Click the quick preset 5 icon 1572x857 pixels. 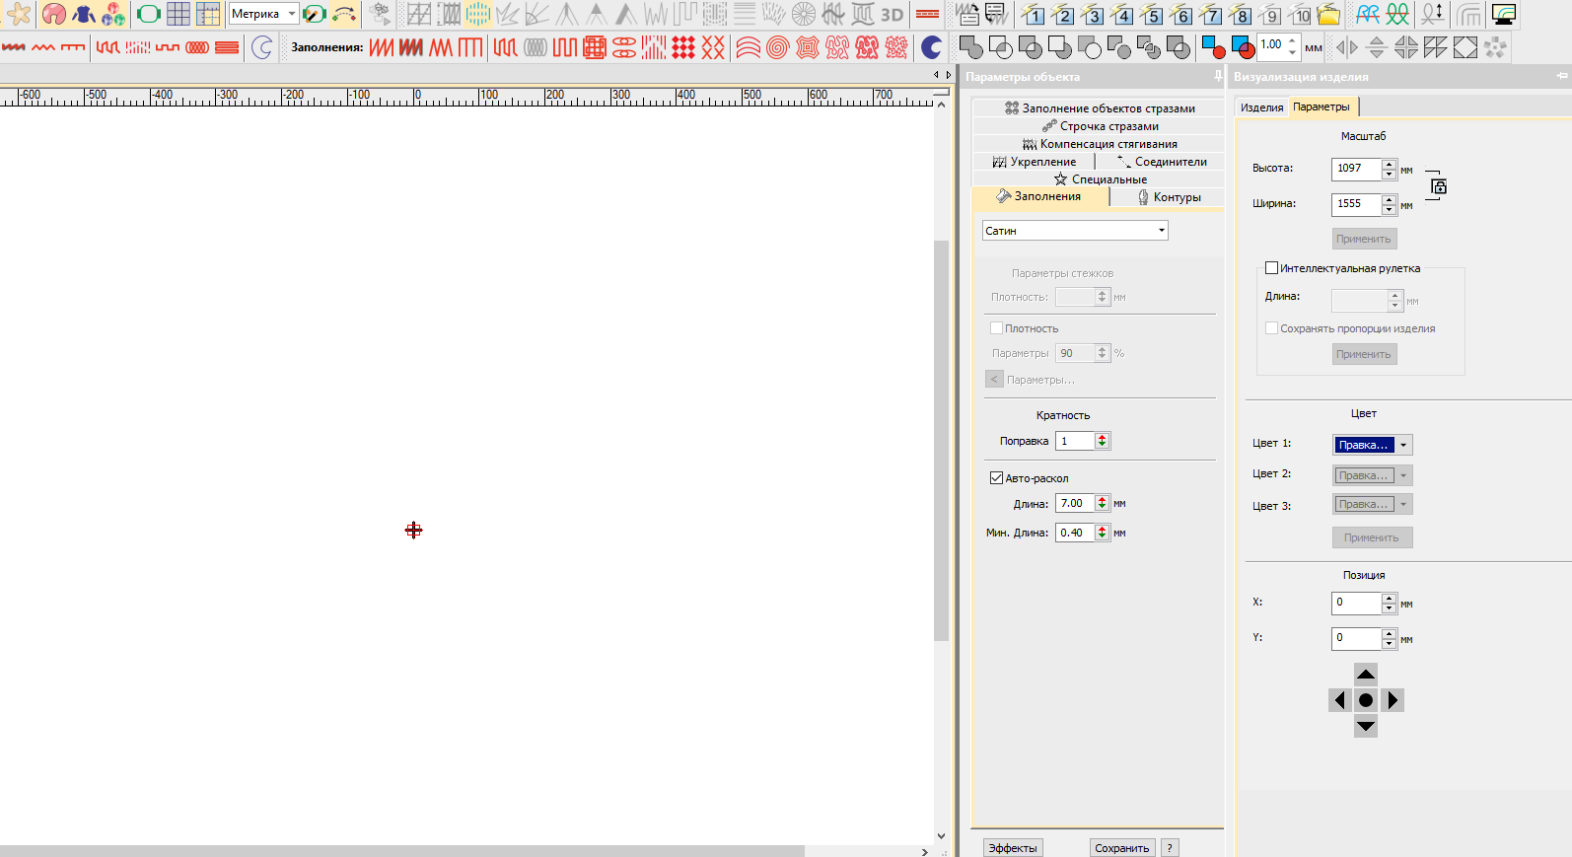(x=1152, y=15)
